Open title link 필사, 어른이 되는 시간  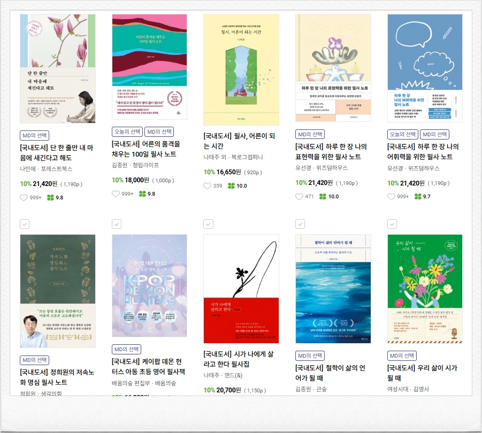coord(239,141)
